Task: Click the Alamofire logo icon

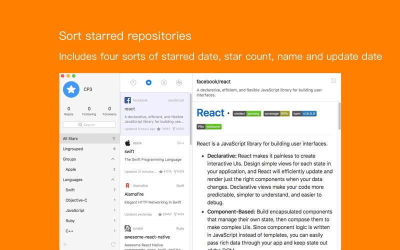Action: pyautogui.click(x=127, y=185)
